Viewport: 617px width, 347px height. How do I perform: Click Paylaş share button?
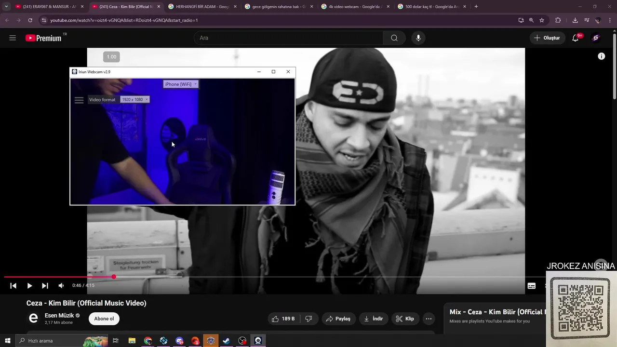click(x=338, y=319)
